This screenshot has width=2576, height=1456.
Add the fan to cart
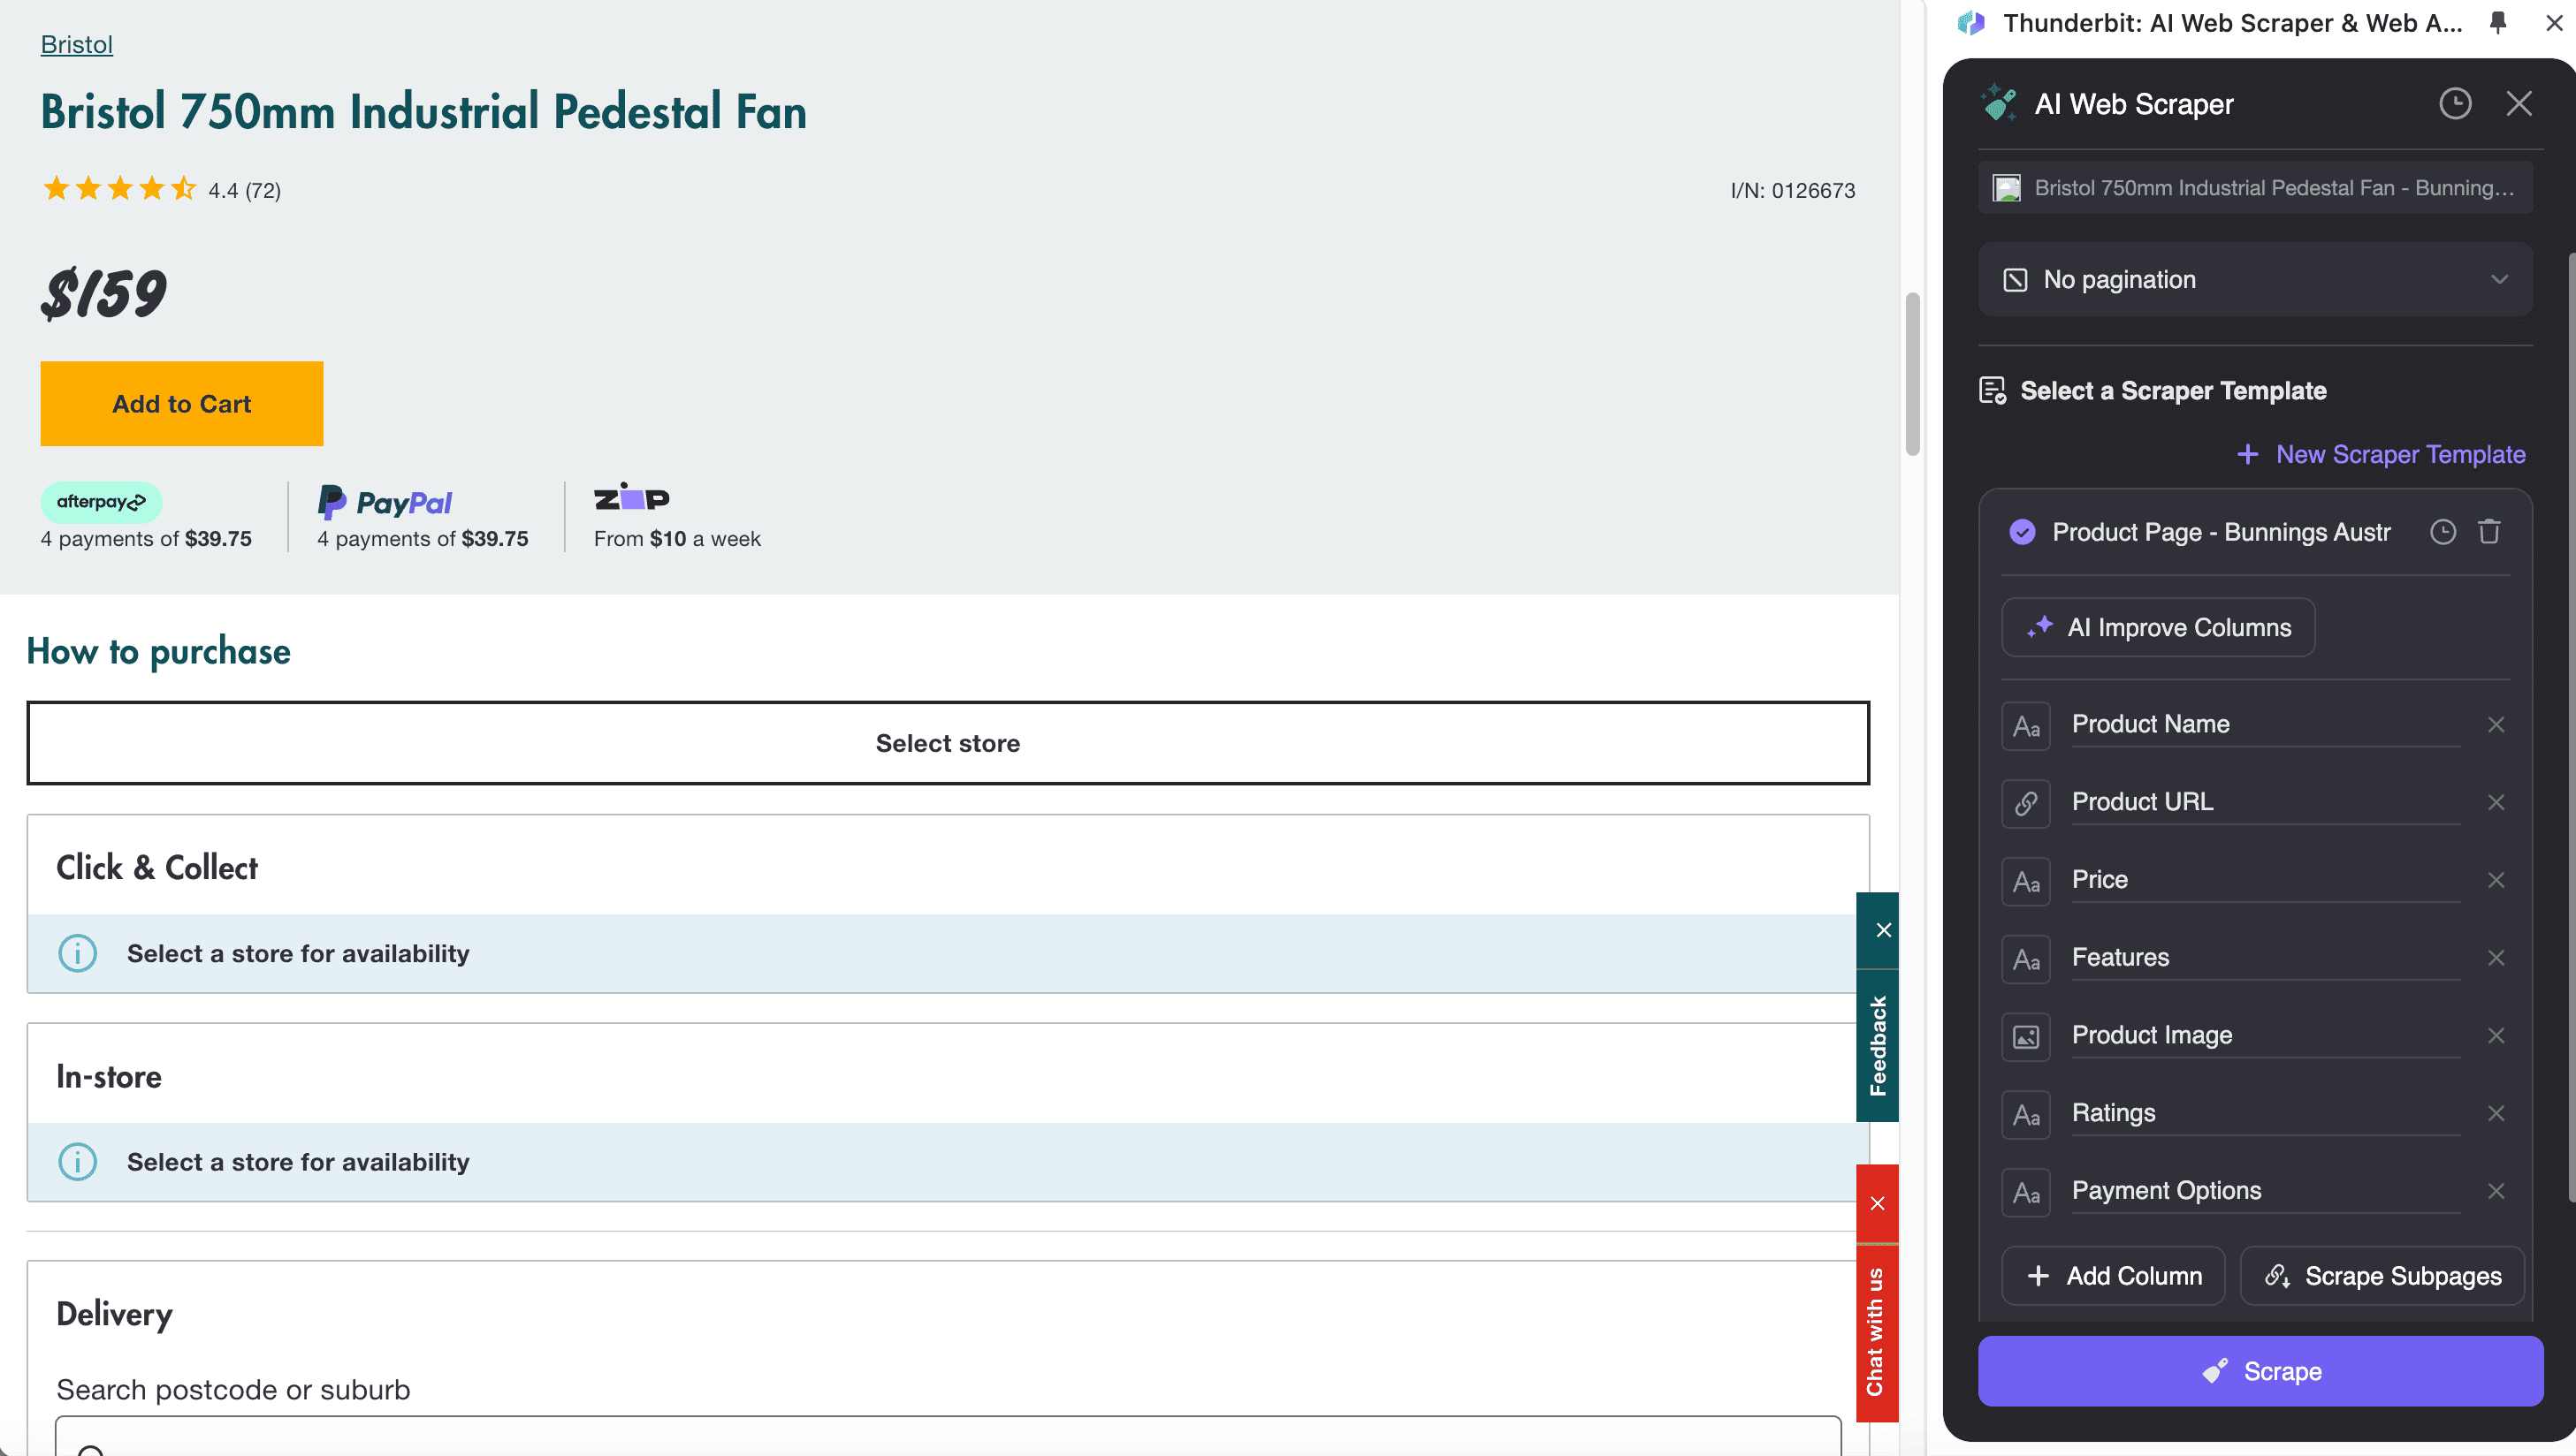pos(182,404)
